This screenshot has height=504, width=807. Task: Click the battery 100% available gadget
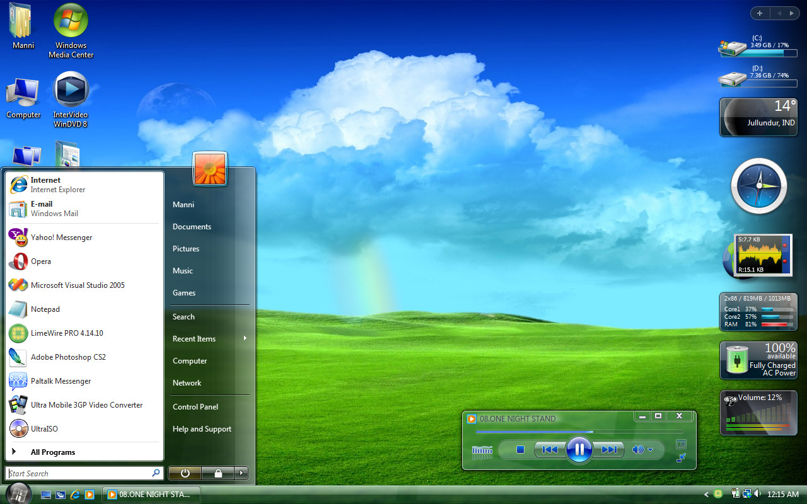(x=758, y=360)
